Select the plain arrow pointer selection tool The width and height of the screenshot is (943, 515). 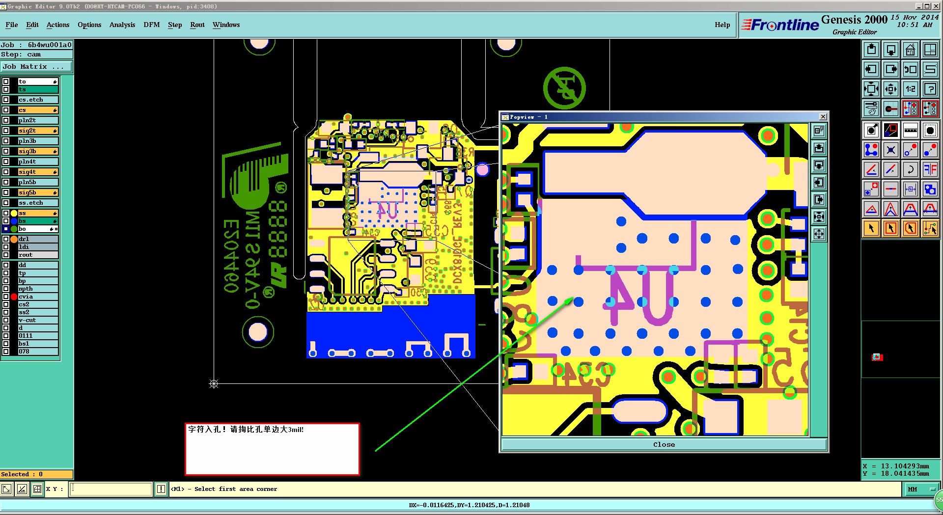tap(871, 228)
